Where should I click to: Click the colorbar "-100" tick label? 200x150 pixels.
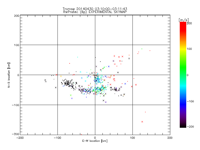click(x=190, y=101)
